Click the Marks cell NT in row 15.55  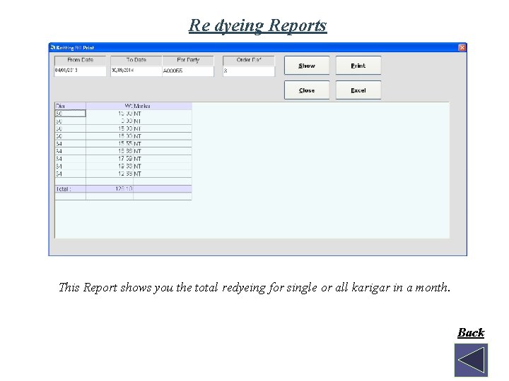[163, 143]
